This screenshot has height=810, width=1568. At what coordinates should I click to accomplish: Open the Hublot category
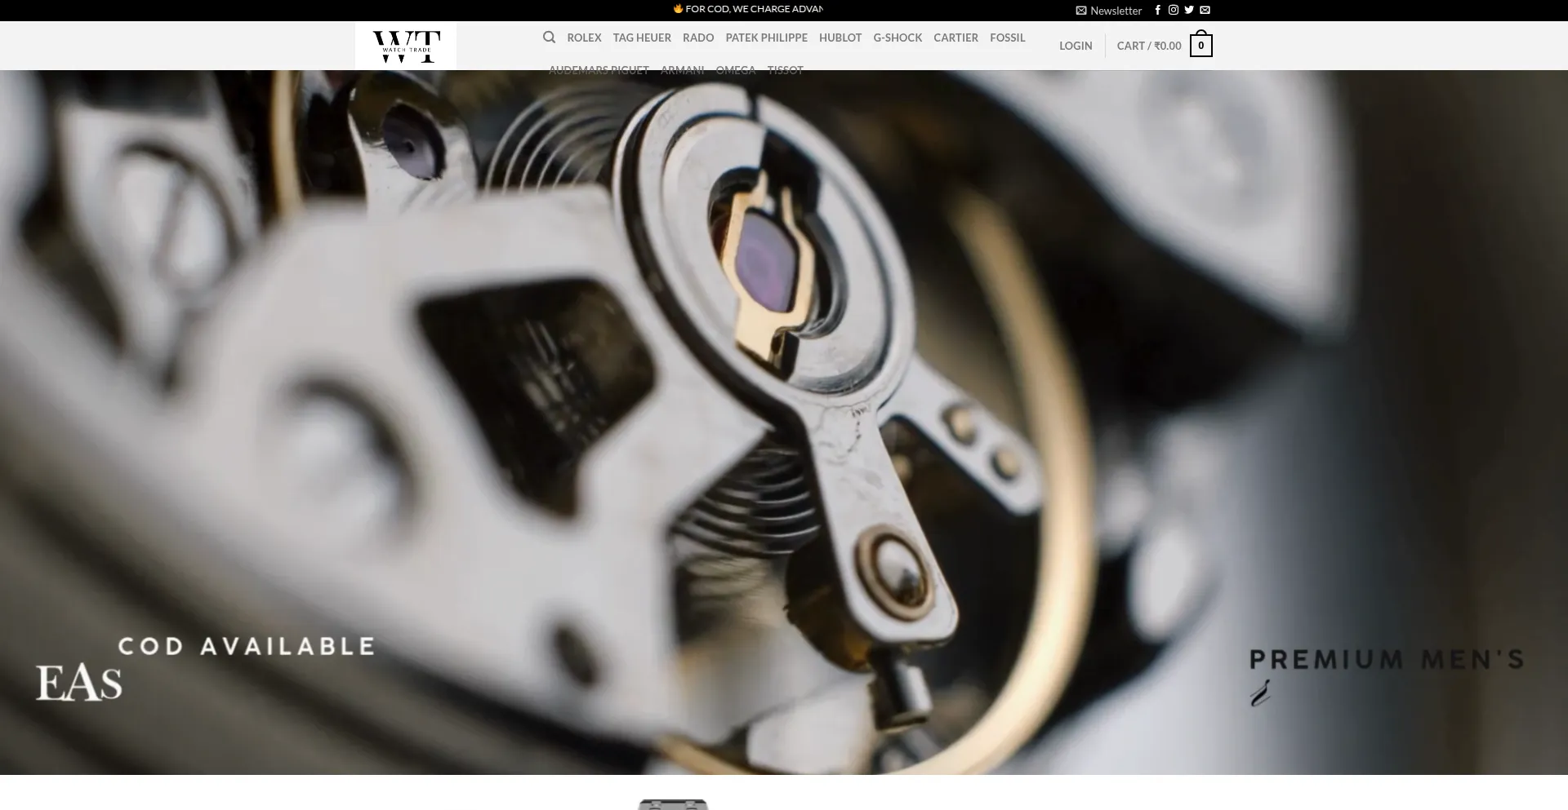point(840,38)
